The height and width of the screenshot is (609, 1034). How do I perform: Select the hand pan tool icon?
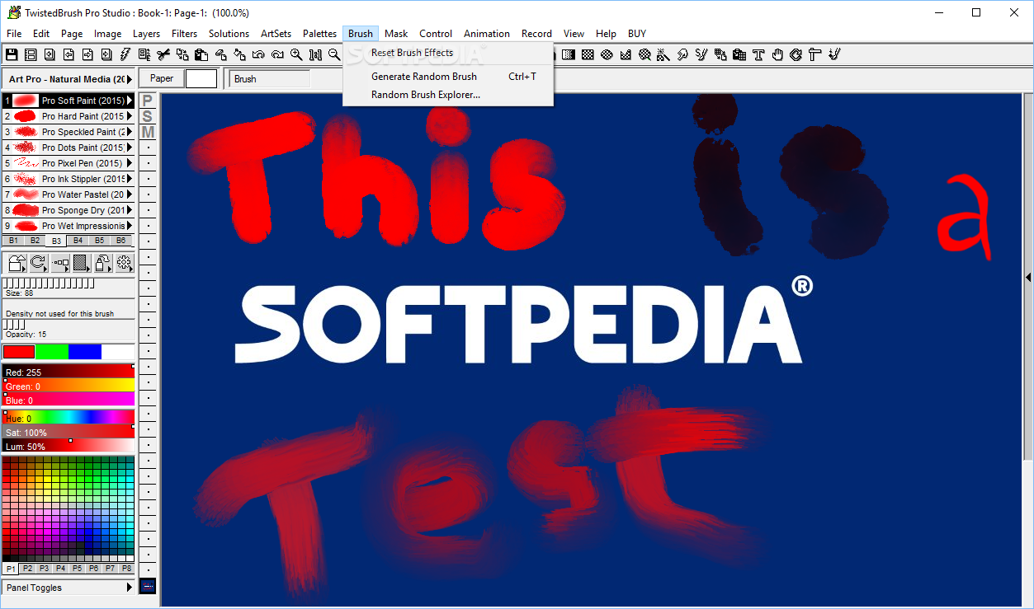[777, 54]
